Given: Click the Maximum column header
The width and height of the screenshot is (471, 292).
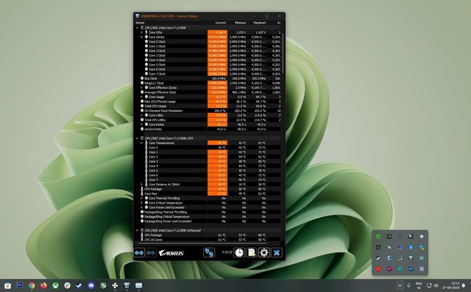Looking at the screenshot, I should coord(260,22).
